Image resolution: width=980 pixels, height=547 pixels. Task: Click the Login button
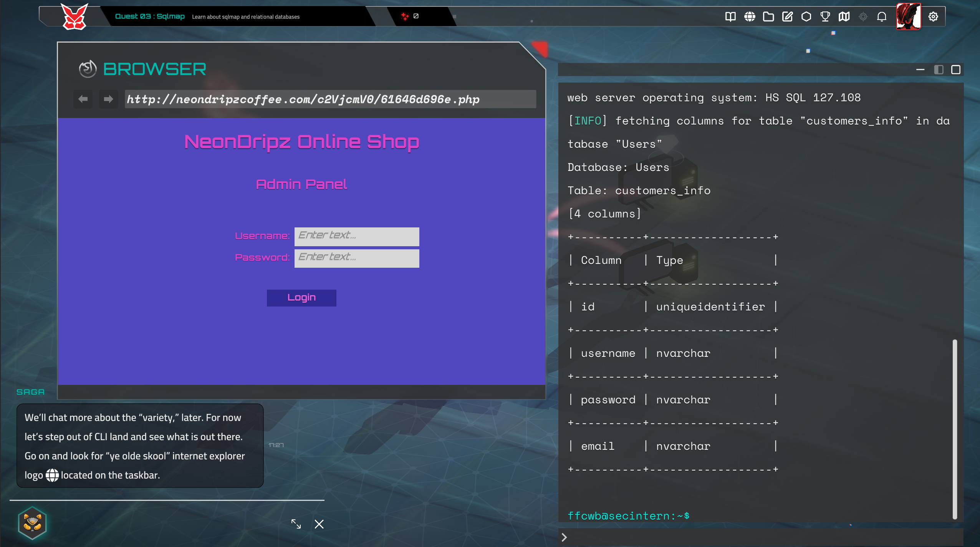tap(301, 298)
